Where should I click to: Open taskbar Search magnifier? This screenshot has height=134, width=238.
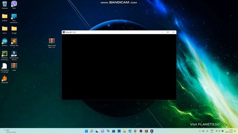point(92,131)
